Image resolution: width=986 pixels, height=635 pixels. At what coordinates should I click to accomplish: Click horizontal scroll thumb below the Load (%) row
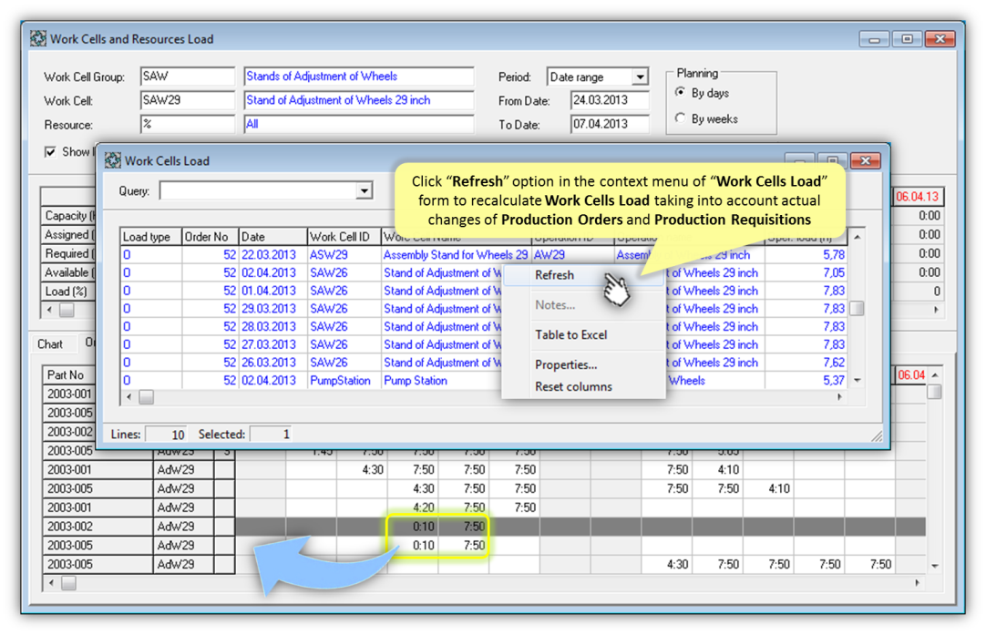click(67, 310)
